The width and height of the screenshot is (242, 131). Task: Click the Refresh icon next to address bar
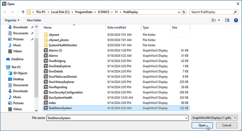pos(184,12)
